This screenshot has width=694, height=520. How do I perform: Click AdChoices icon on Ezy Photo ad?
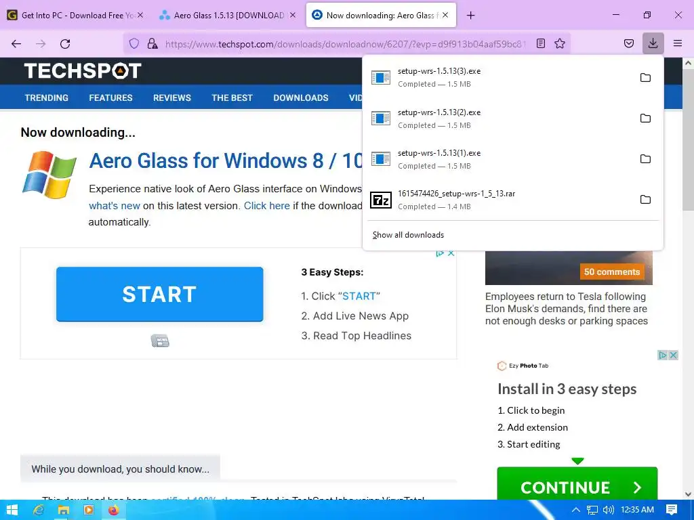tap(663, 355)
